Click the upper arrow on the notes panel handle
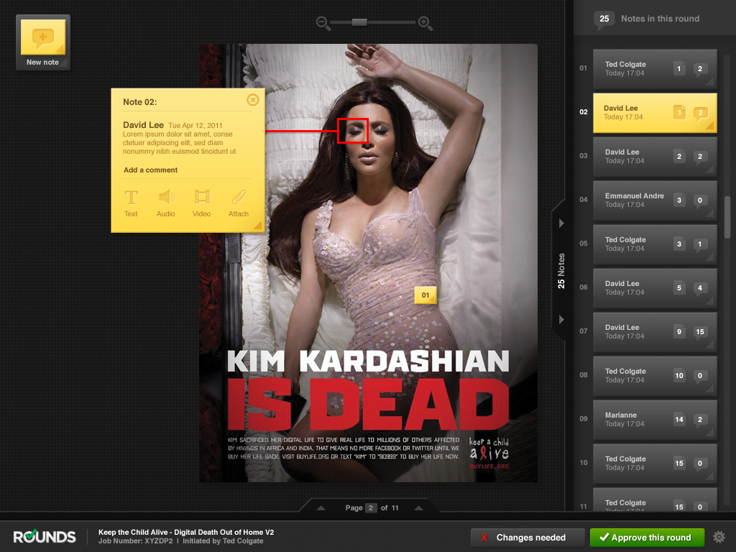The height and width of the screenshot is (552, 736). point(561,224)
